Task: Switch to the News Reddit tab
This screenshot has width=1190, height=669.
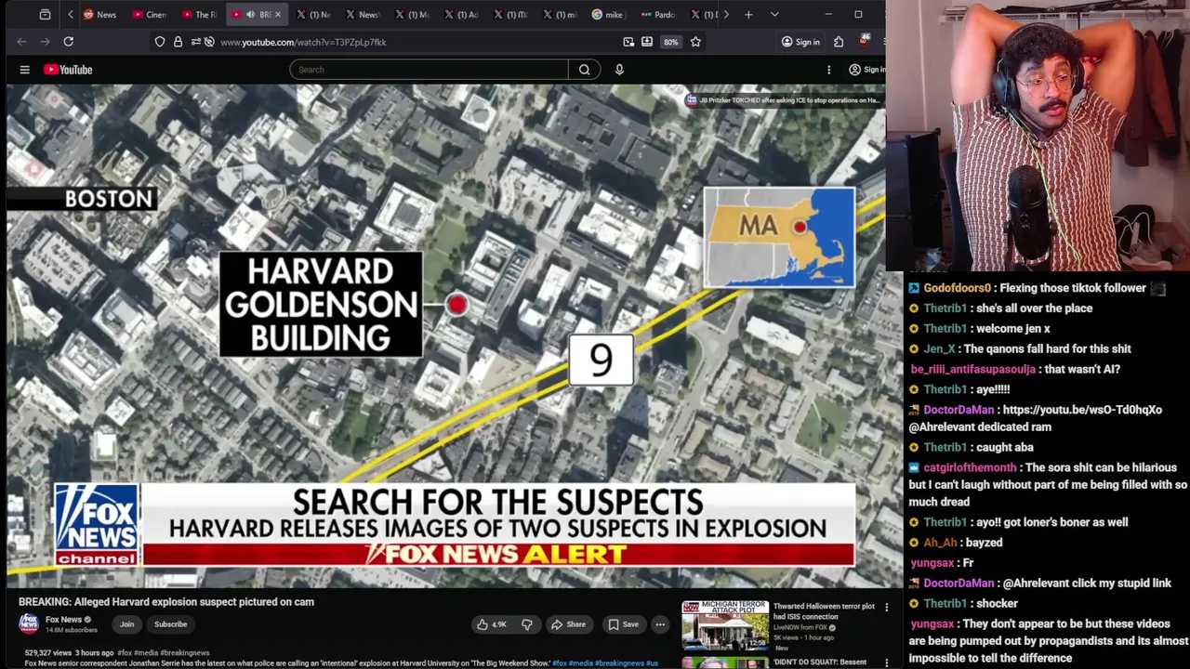Action: click(99, 14)
